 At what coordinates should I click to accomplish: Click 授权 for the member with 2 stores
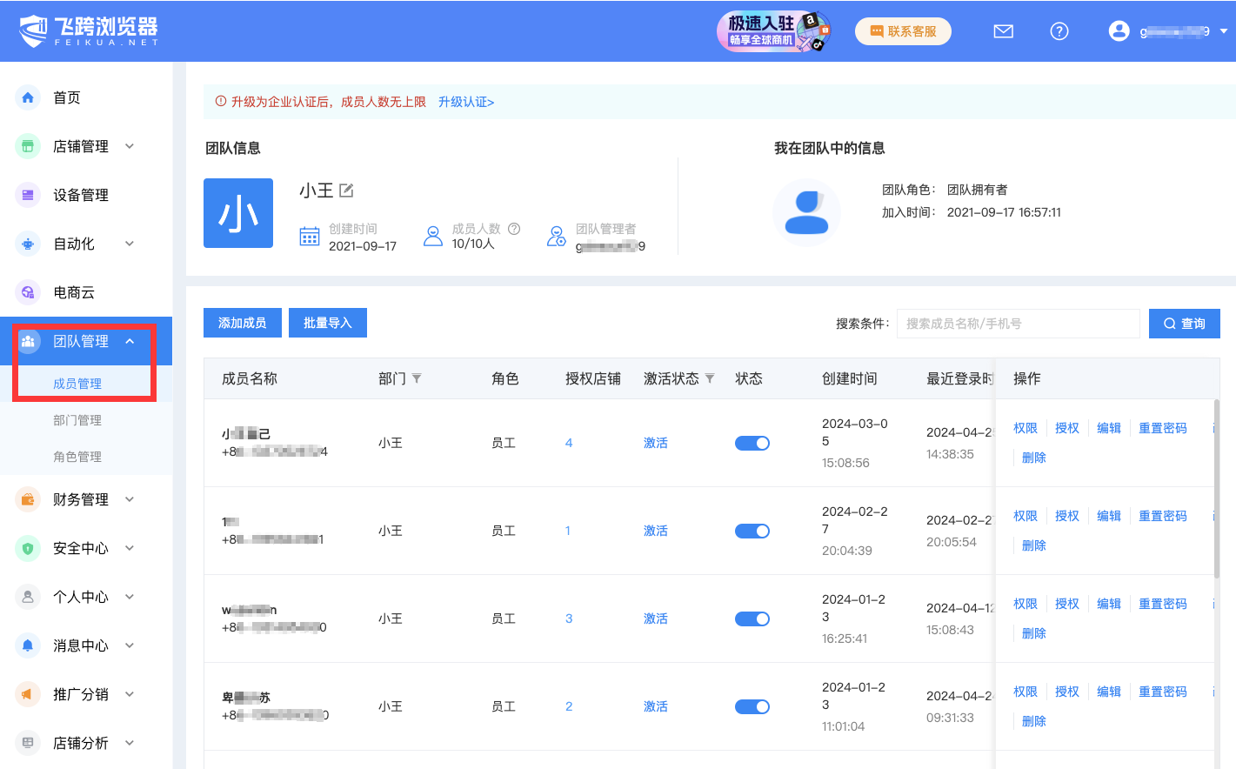click(1067, 692)
